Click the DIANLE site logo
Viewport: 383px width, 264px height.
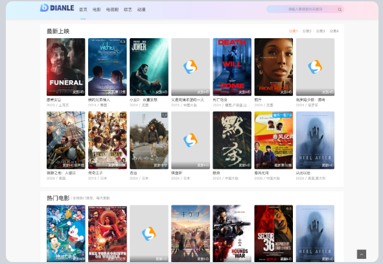point(57,8)
